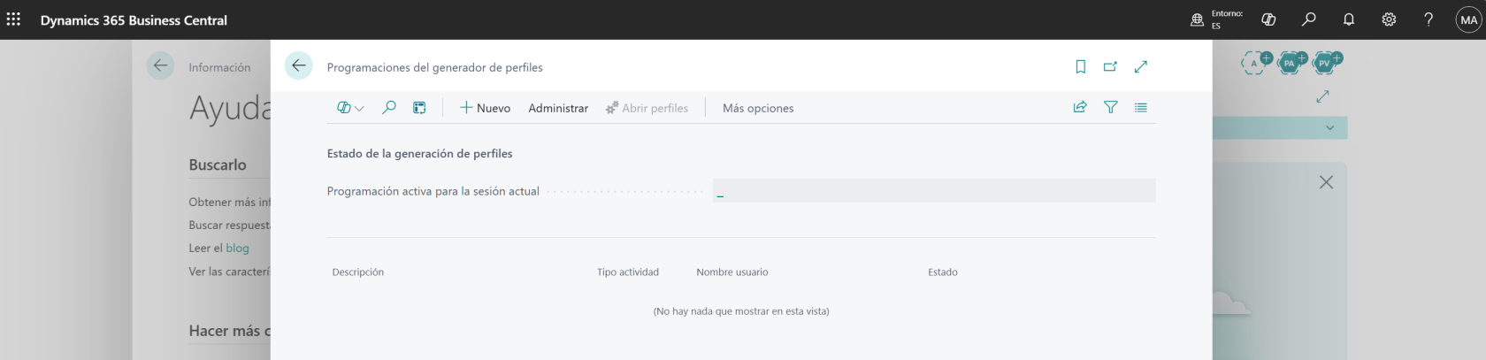The height and width of the screenshot is (360, 1486).
Task: Open the app launcher waffle menu
Action: click(x=13, y=19)
